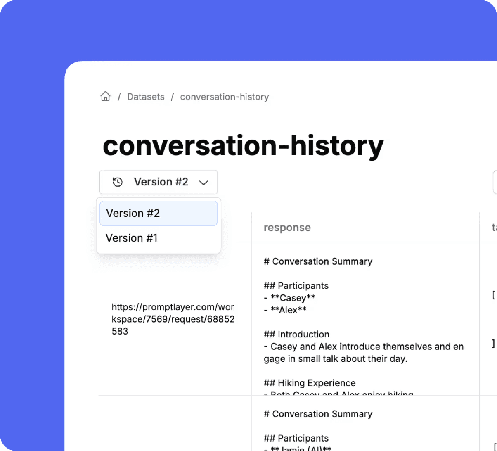497x451 pixels.
Task: Click the Hiking Experience heading in first response
Action: point(310,383)
